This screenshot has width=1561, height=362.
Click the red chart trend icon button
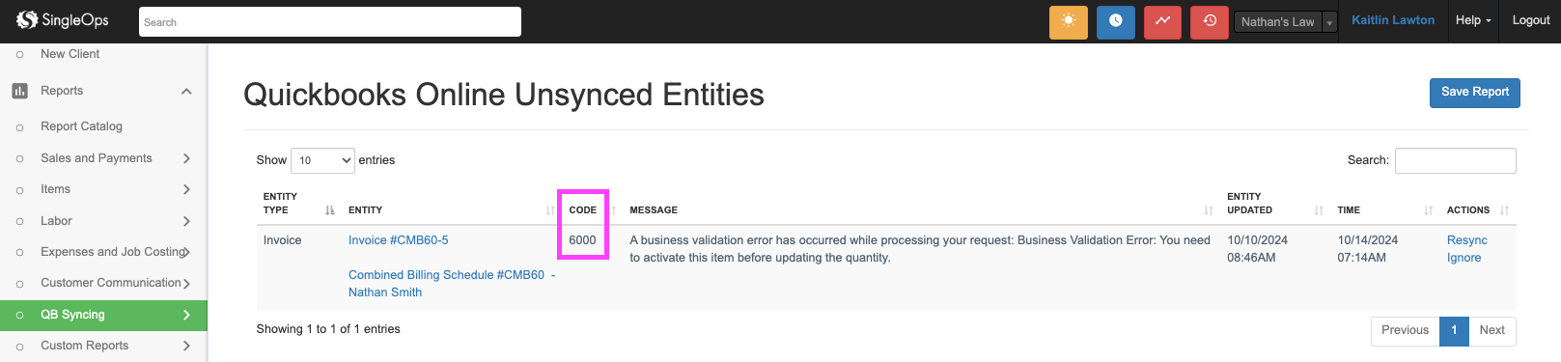coord(1162,21)
